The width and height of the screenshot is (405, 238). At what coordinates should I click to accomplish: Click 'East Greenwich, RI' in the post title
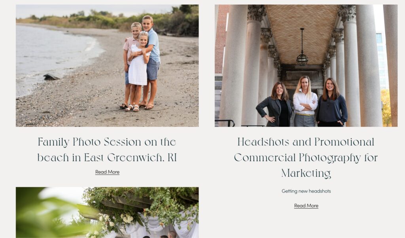coord(130,158)
